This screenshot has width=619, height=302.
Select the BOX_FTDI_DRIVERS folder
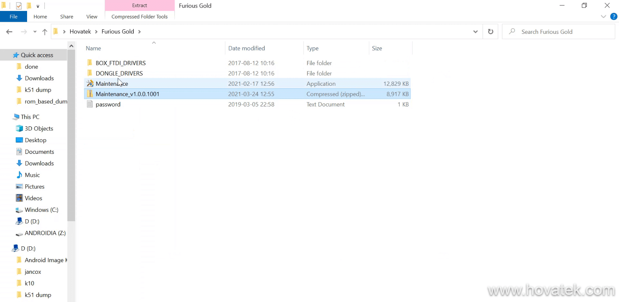pyautogui.click(x=120, y=63)
